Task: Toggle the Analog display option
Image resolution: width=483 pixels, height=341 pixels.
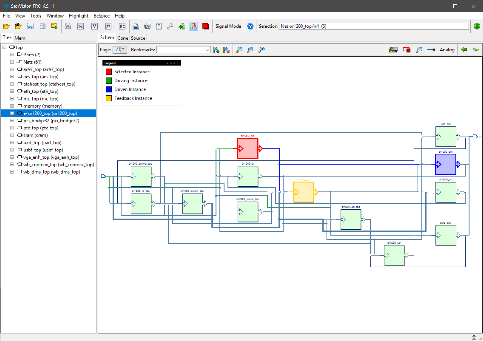Action: coord(447,50)
